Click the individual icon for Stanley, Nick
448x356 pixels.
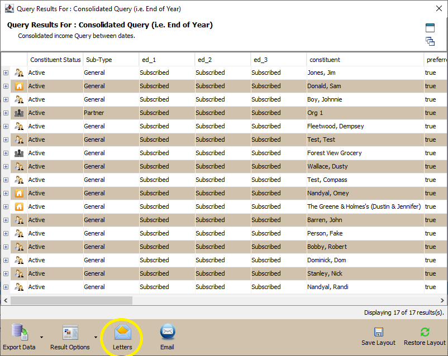point(19,273)
